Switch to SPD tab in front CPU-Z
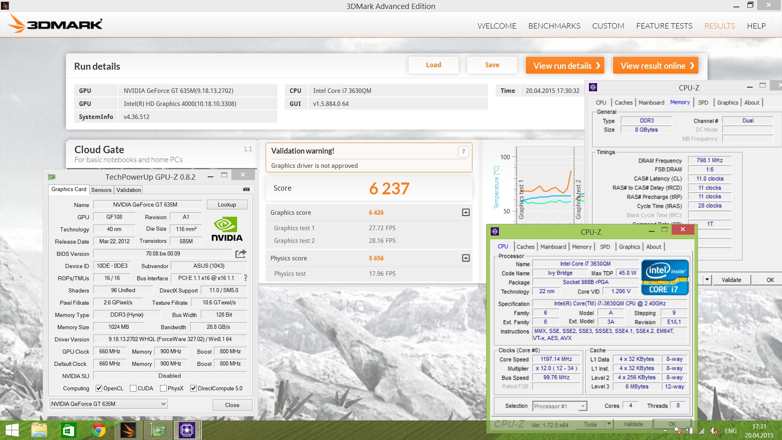 coord(605,246)
